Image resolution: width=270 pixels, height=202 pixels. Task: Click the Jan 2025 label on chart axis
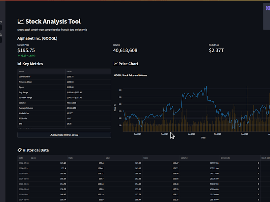(191, 134)
